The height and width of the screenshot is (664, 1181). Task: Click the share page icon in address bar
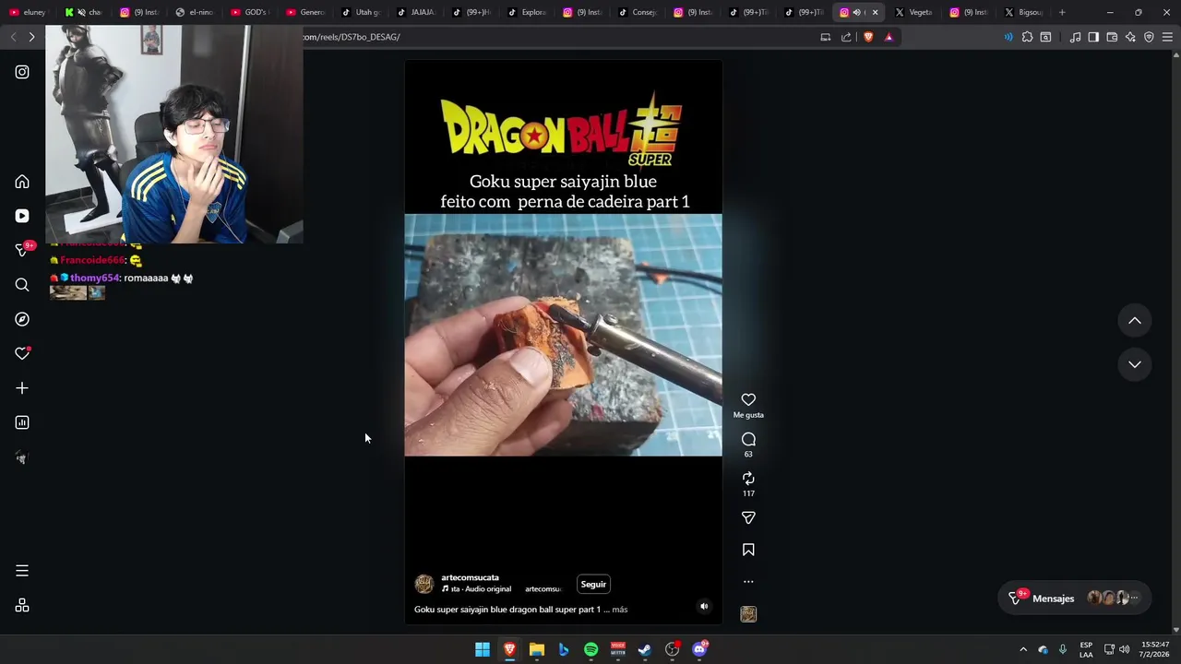(x=846, y=37)
